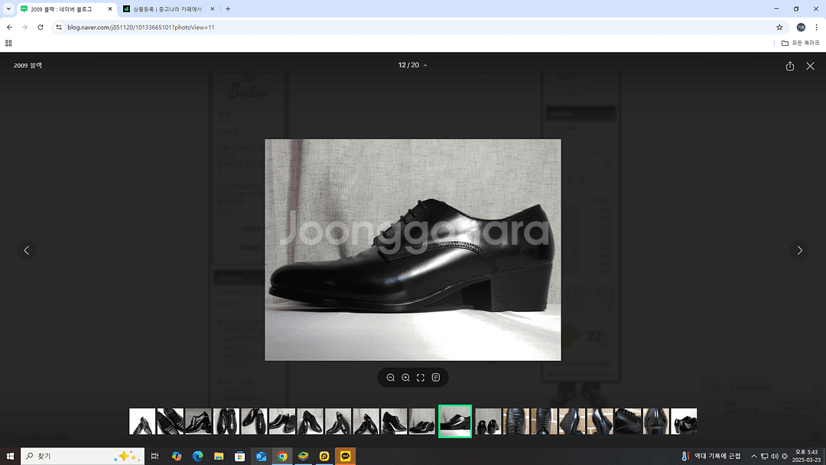Screen dimensions: 826x465
Task: Open Microsoft Store from the taskbar
Action: pyautogui.click(x=239, y=456)
